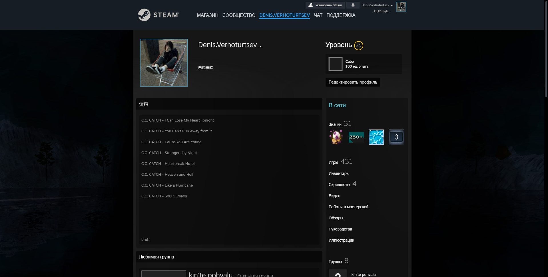The image size is (548, 277).
Task: Open the ЧАТ menu item
Action: click(x=318, y=15)
